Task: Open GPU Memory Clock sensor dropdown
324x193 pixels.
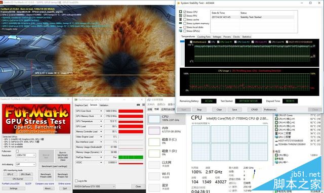Action: [x=101, y=116]
